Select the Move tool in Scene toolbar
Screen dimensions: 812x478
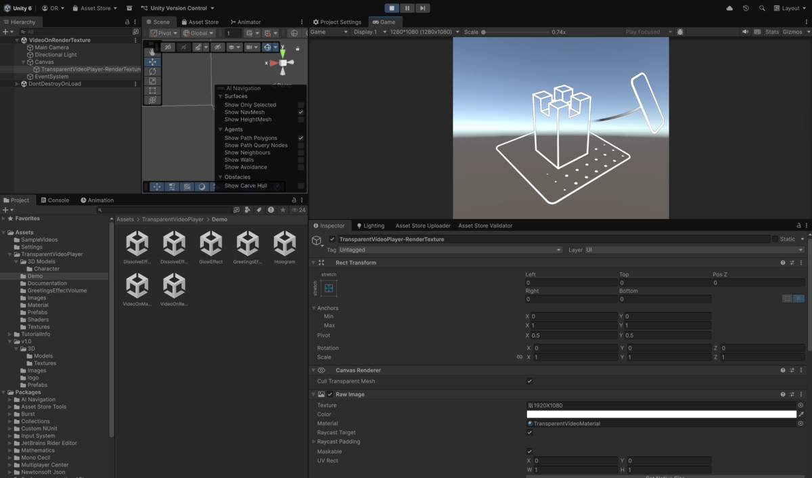tap(152, 61)
